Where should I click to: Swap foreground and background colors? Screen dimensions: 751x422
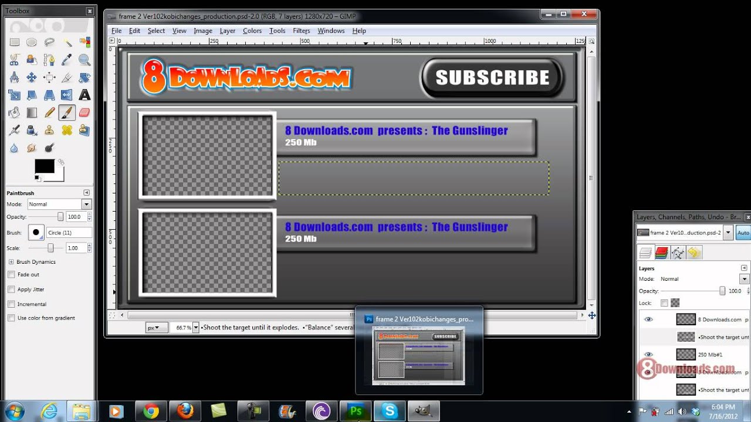point(60,162)
